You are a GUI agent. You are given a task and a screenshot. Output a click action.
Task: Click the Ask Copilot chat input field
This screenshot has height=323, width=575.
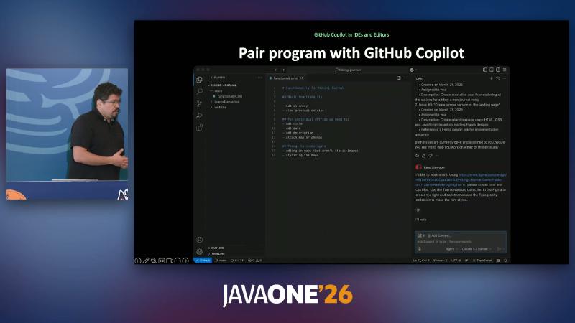[460, 242]
